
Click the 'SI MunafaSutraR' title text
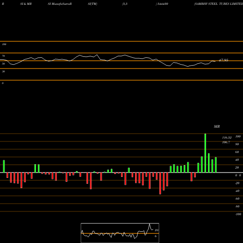pyautogui.click(x=60, y=4)
